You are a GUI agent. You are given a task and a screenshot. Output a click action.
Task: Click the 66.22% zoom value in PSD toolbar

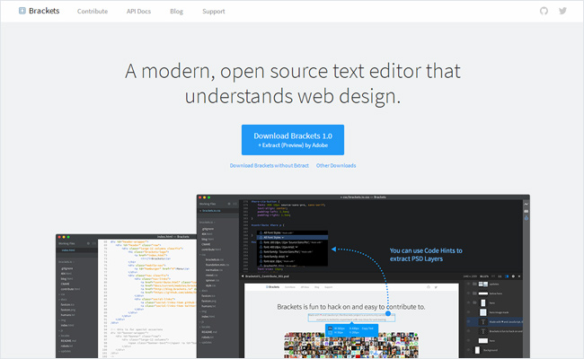click(484, 276)
